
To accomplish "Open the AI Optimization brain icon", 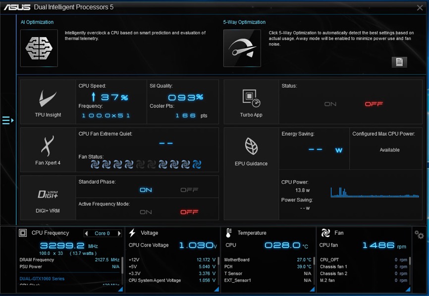I will coord(39,48).
